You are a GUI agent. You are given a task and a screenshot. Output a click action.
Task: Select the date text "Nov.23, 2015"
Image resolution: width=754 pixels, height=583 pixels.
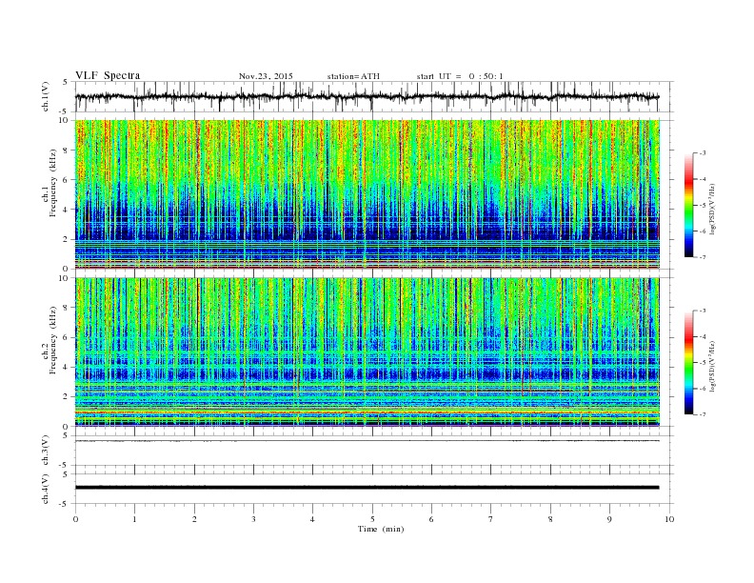(266, 76)
